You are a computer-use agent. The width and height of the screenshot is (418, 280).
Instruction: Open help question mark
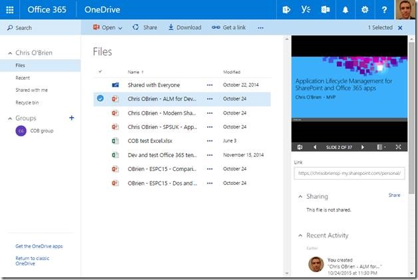tap(384, 10)
